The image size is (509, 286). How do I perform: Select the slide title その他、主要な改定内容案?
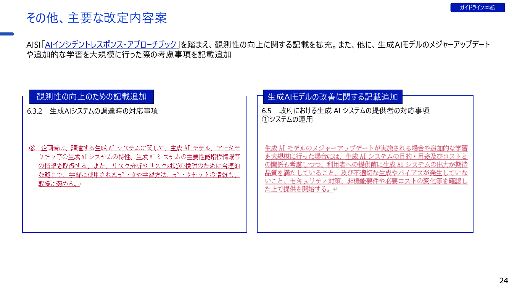pyautogui.click(x=97, y=18)
